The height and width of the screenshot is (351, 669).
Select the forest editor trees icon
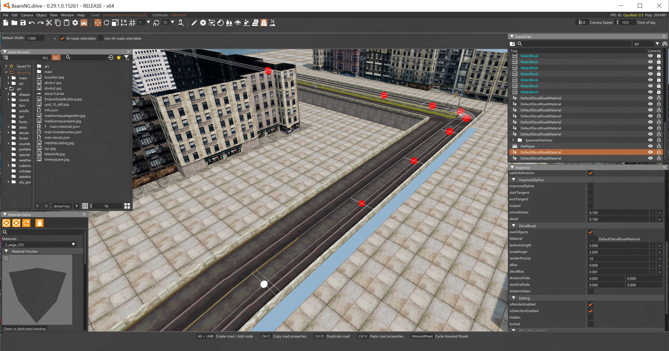[x=229, y=23]
